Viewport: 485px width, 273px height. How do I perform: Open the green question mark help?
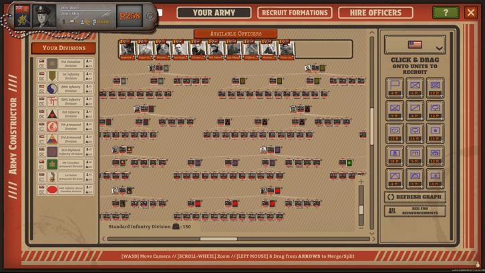(x=446, y=13)
